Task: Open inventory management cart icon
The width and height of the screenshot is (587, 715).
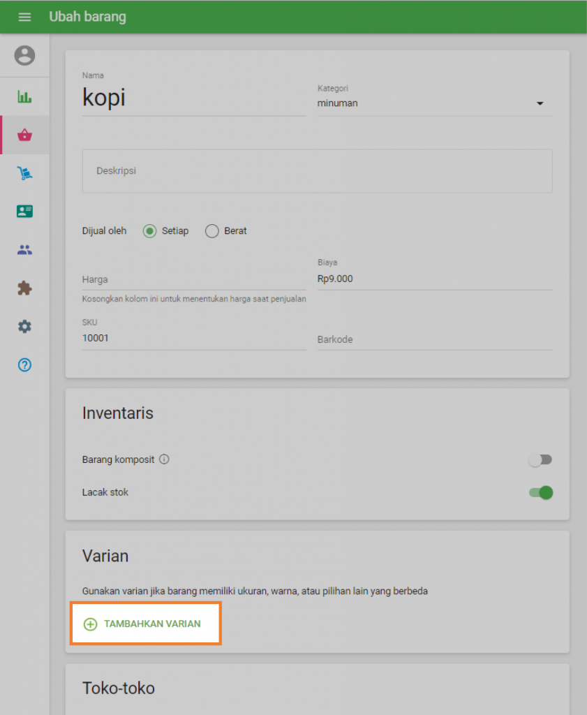Action: [24, 173]
